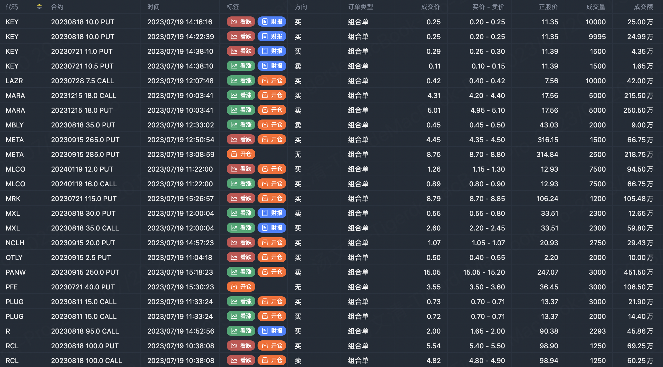The height and width of the screenshot is (367, 663).
Task: Click 财报 tag on R 95.0 CALL row
Action: click(x=272, y=331)
